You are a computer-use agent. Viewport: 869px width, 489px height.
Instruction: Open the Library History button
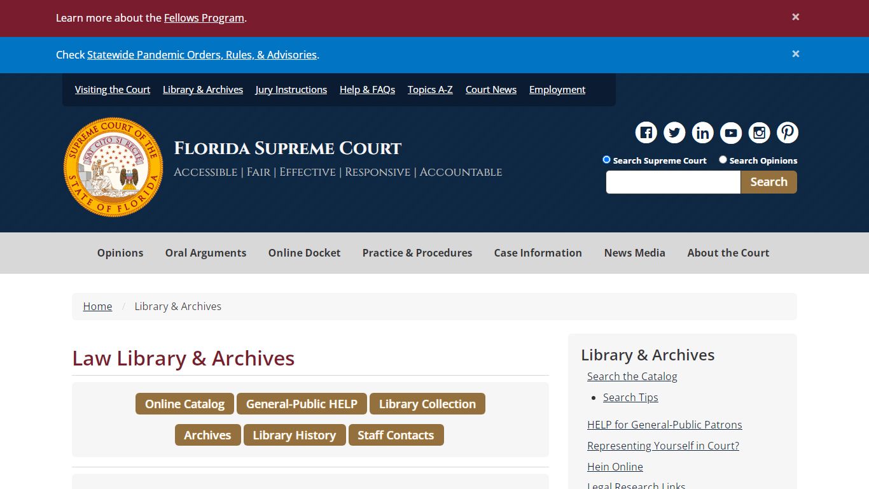pos(295,435)
